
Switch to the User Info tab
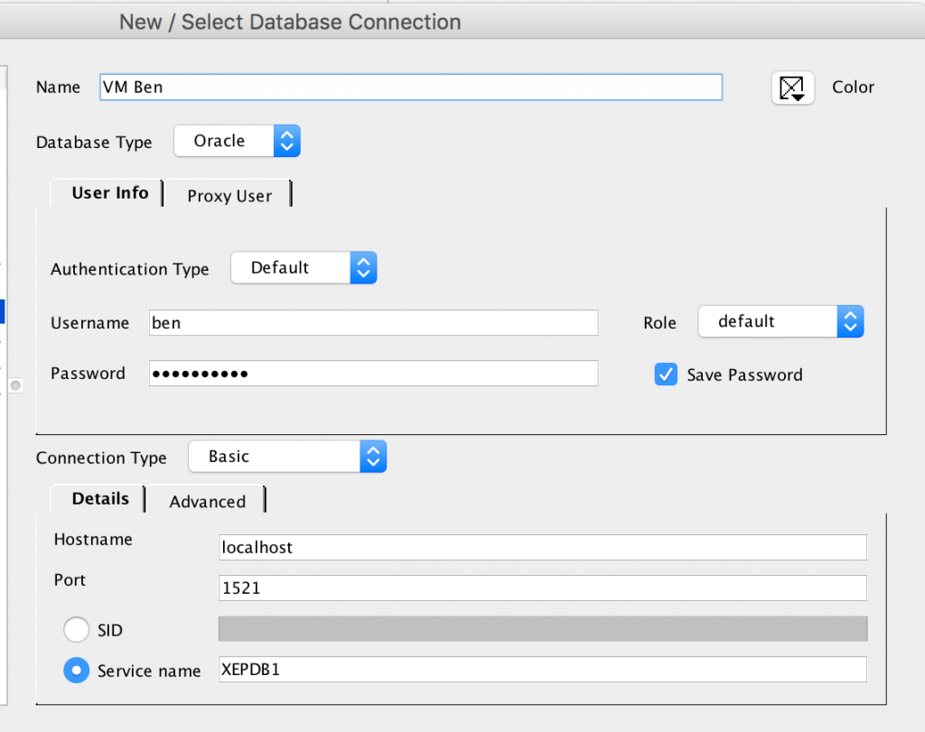(109, 193)
